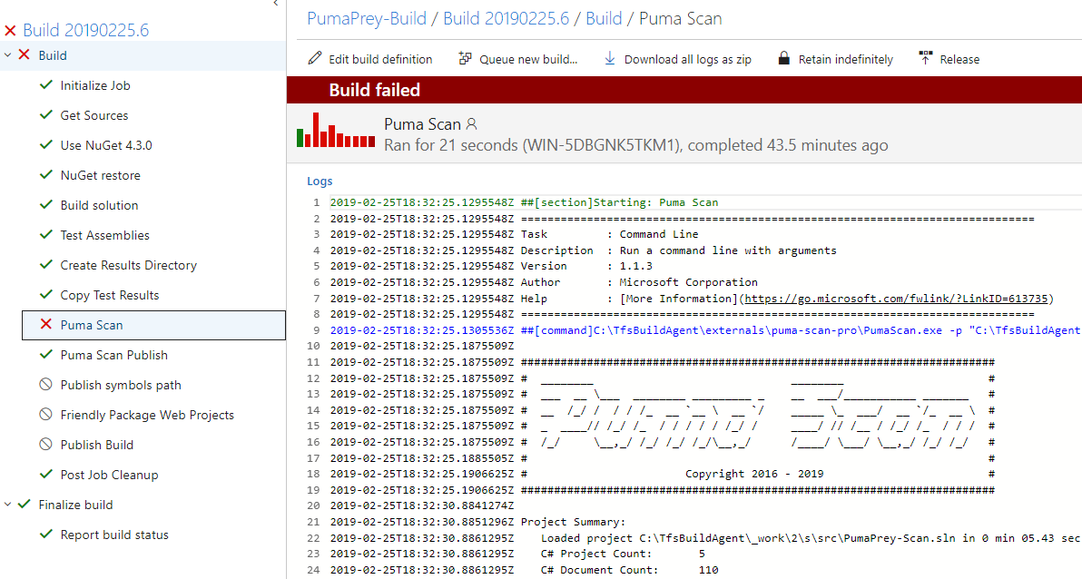
Task: Click the build history bar chart
Action: (x=335, y=131)
